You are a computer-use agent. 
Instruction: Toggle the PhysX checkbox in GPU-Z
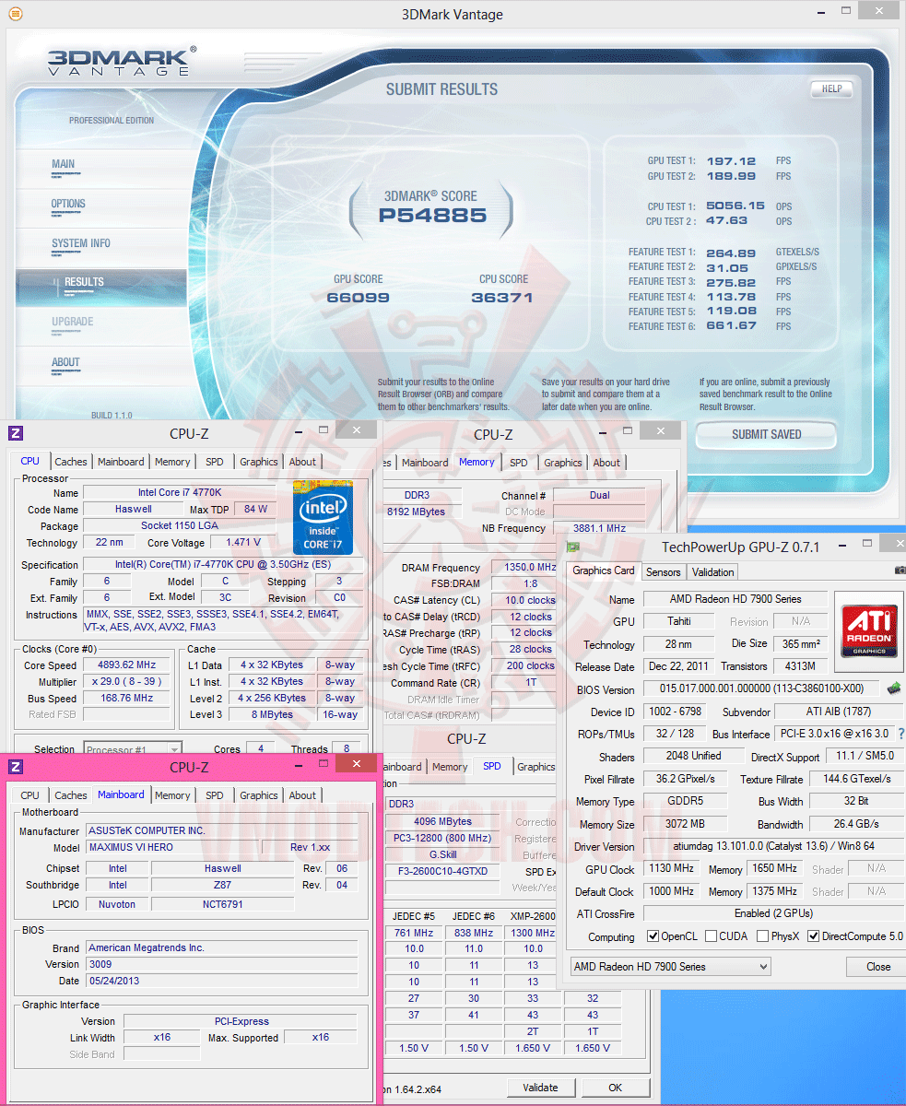(x=762, y=936)
